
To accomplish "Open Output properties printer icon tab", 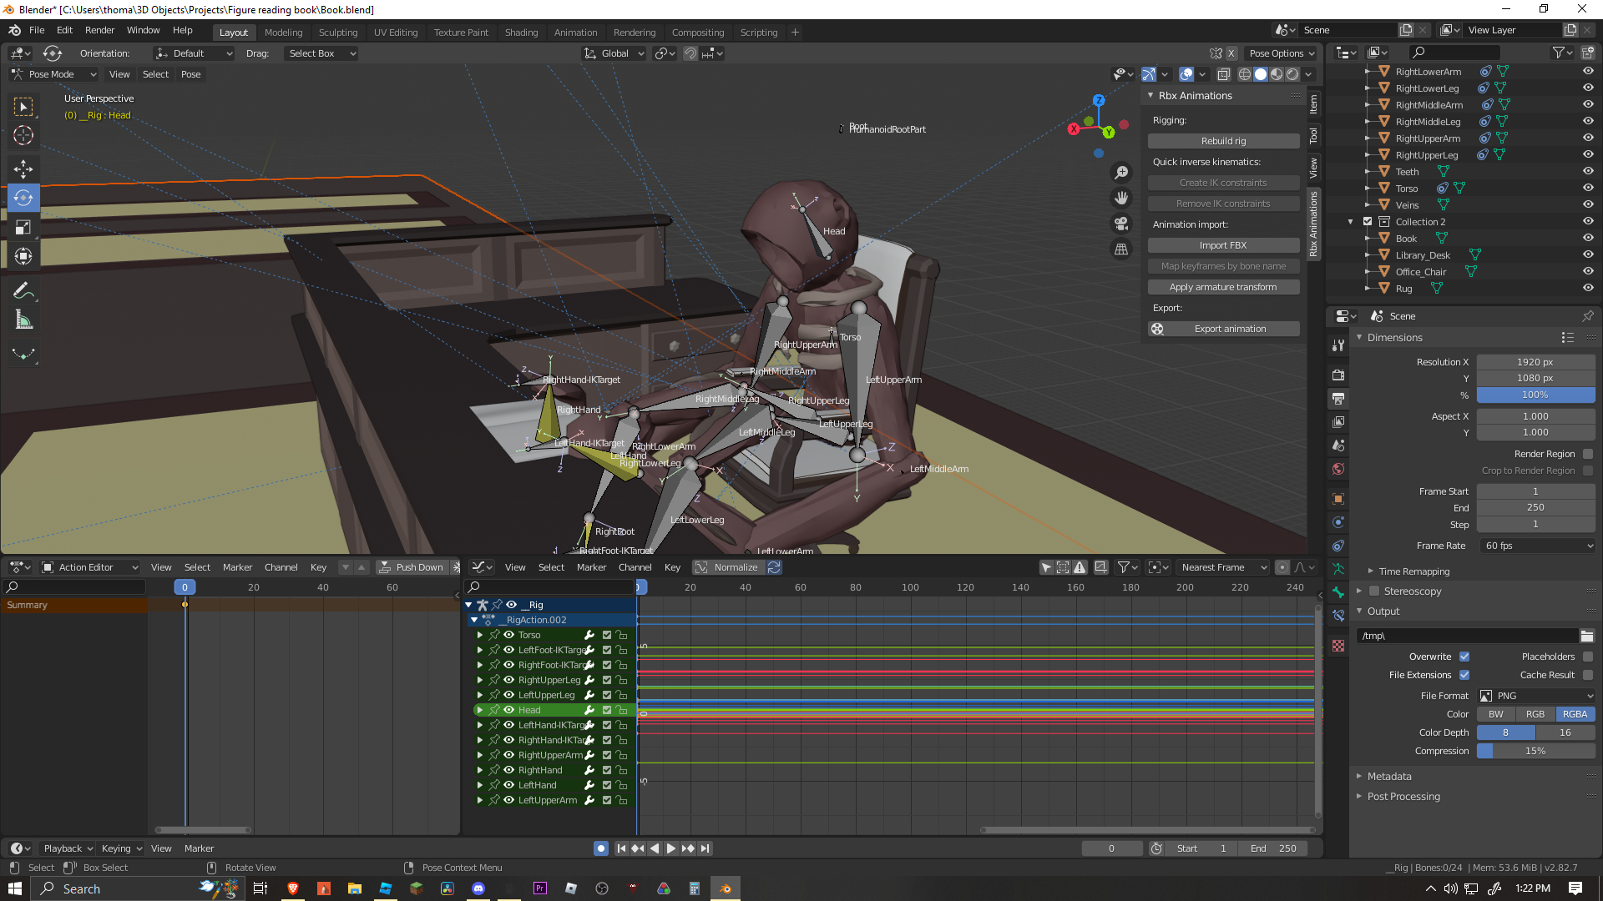I will click(1338, 399).
